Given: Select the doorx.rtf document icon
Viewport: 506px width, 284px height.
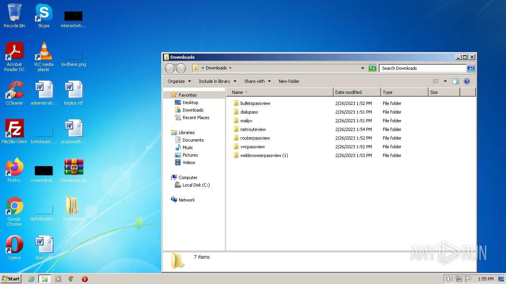Looking at the screenshot, I should [x=43, y=248].
